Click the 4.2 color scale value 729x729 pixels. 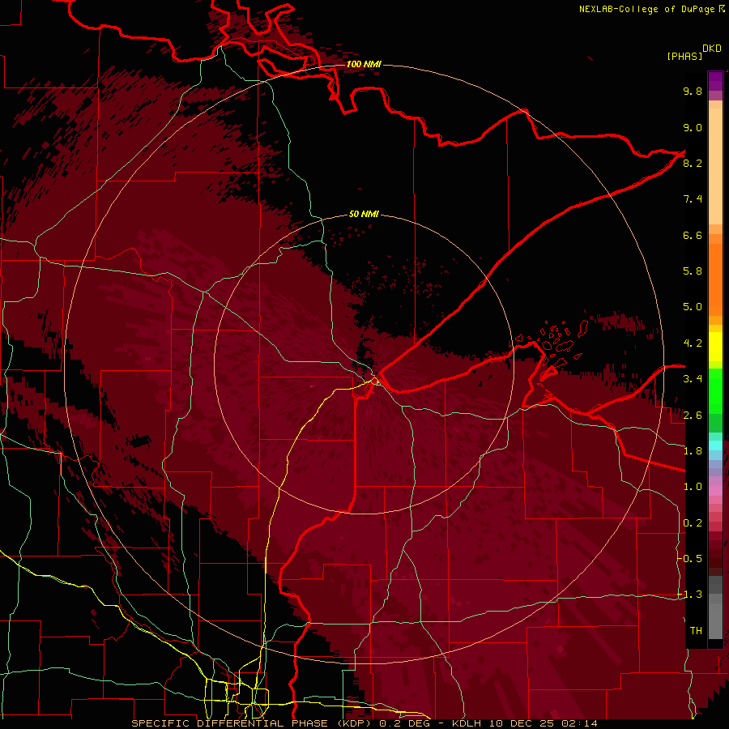(693, 343)
